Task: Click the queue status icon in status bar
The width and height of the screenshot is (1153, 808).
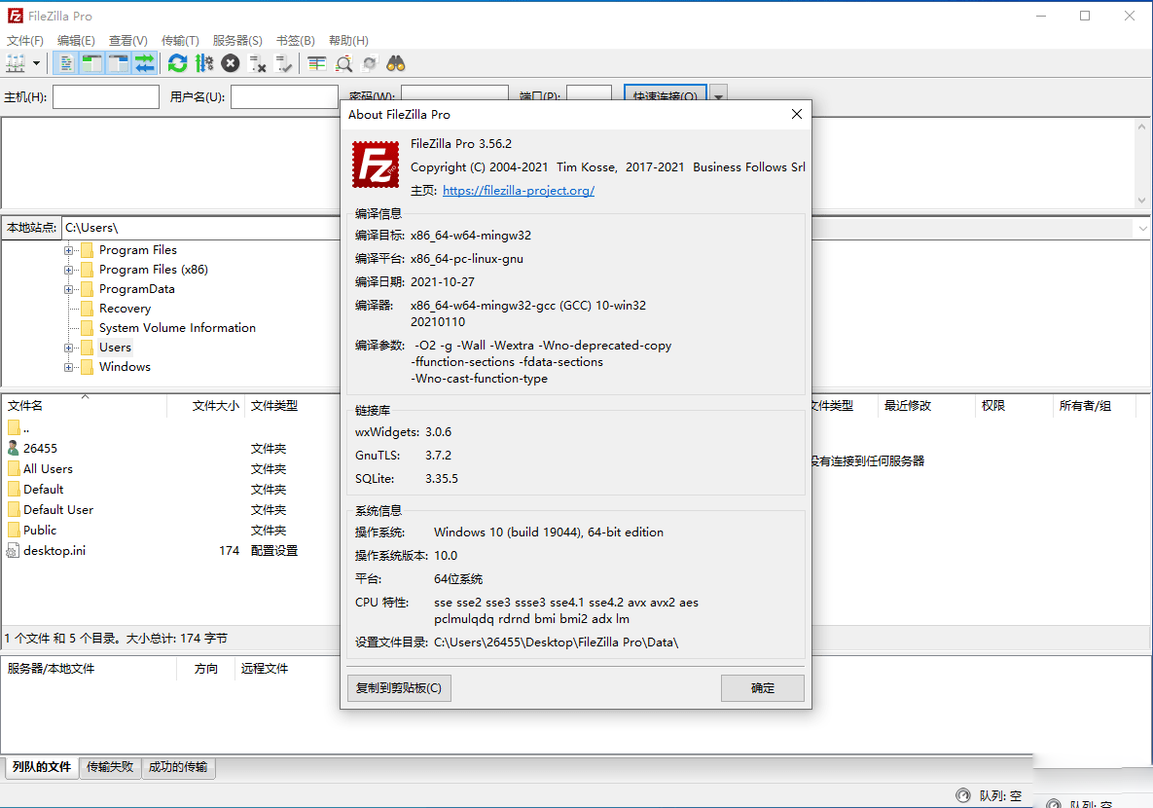Action: 962,795
